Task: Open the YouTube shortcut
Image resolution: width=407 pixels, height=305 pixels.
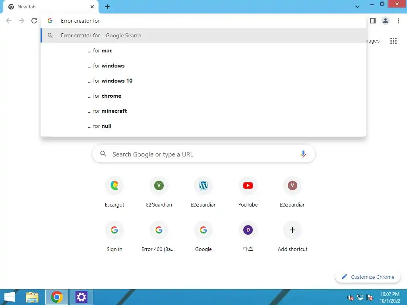Action: tap(248, 192)
